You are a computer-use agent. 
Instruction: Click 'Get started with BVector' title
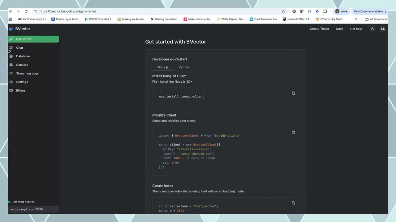(175, 42)
